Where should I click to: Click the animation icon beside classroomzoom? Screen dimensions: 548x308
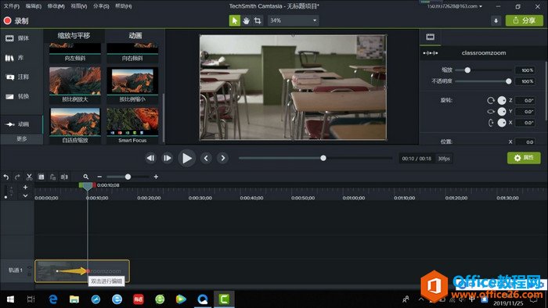431,53
